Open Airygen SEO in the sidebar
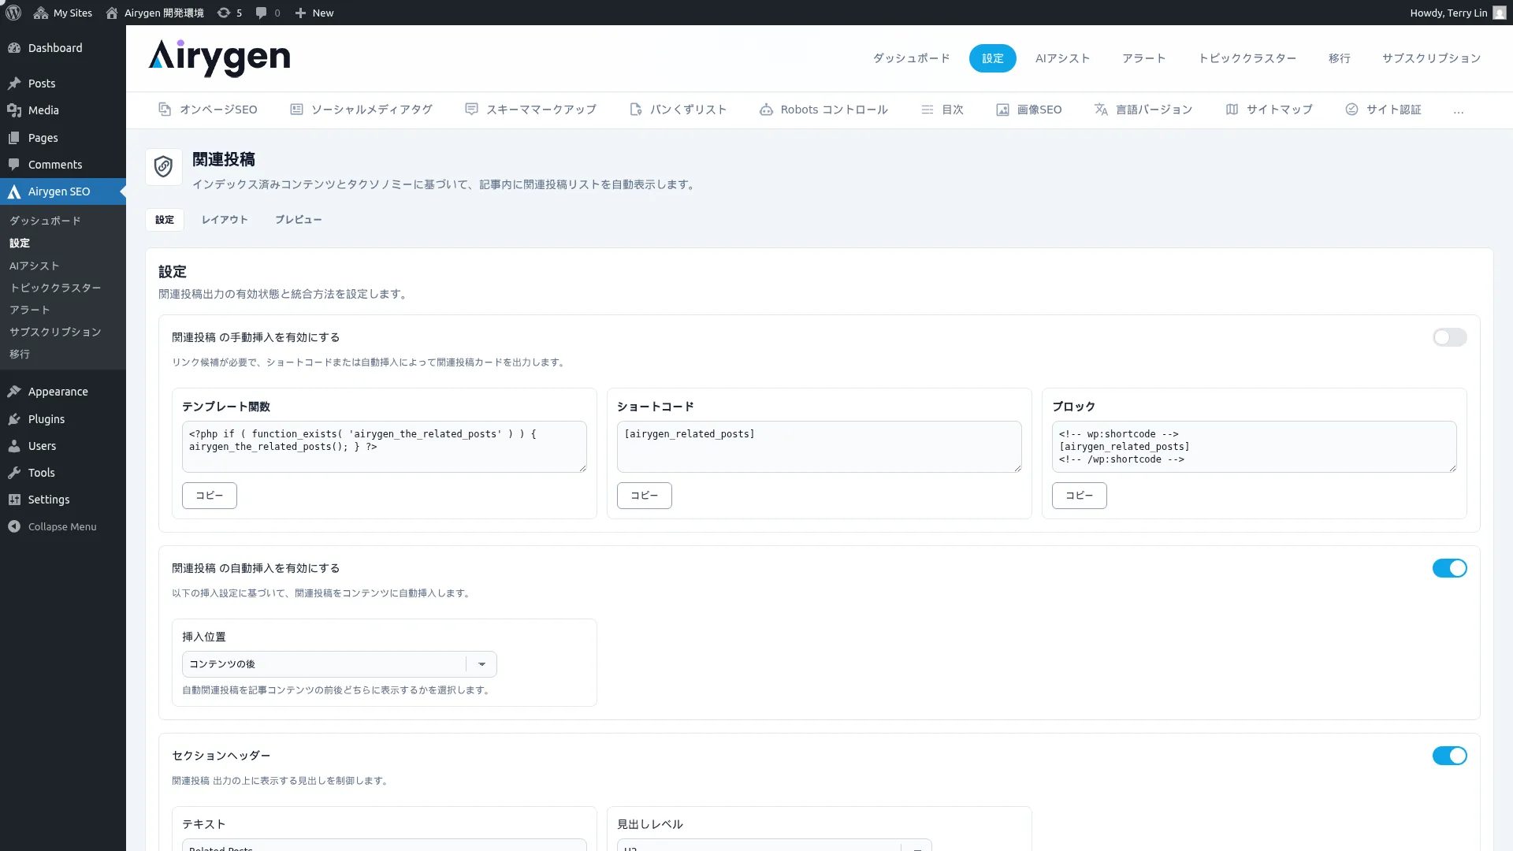 click(63, 191)
